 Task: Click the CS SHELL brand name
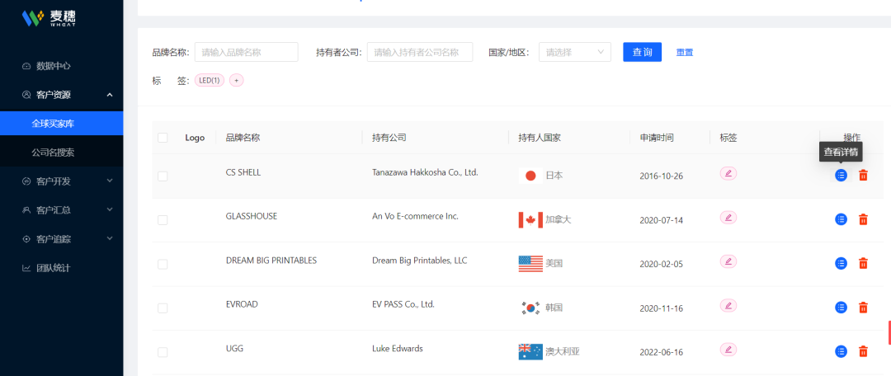243,172
